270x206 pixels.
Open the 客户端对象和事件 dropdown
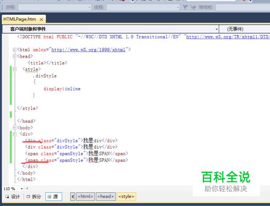[x=110, y=29]
